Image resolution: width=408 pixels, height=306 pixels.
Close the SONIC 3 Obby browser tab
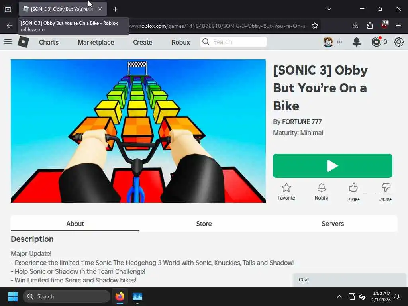pyautogui.click(x=100, y=9)
